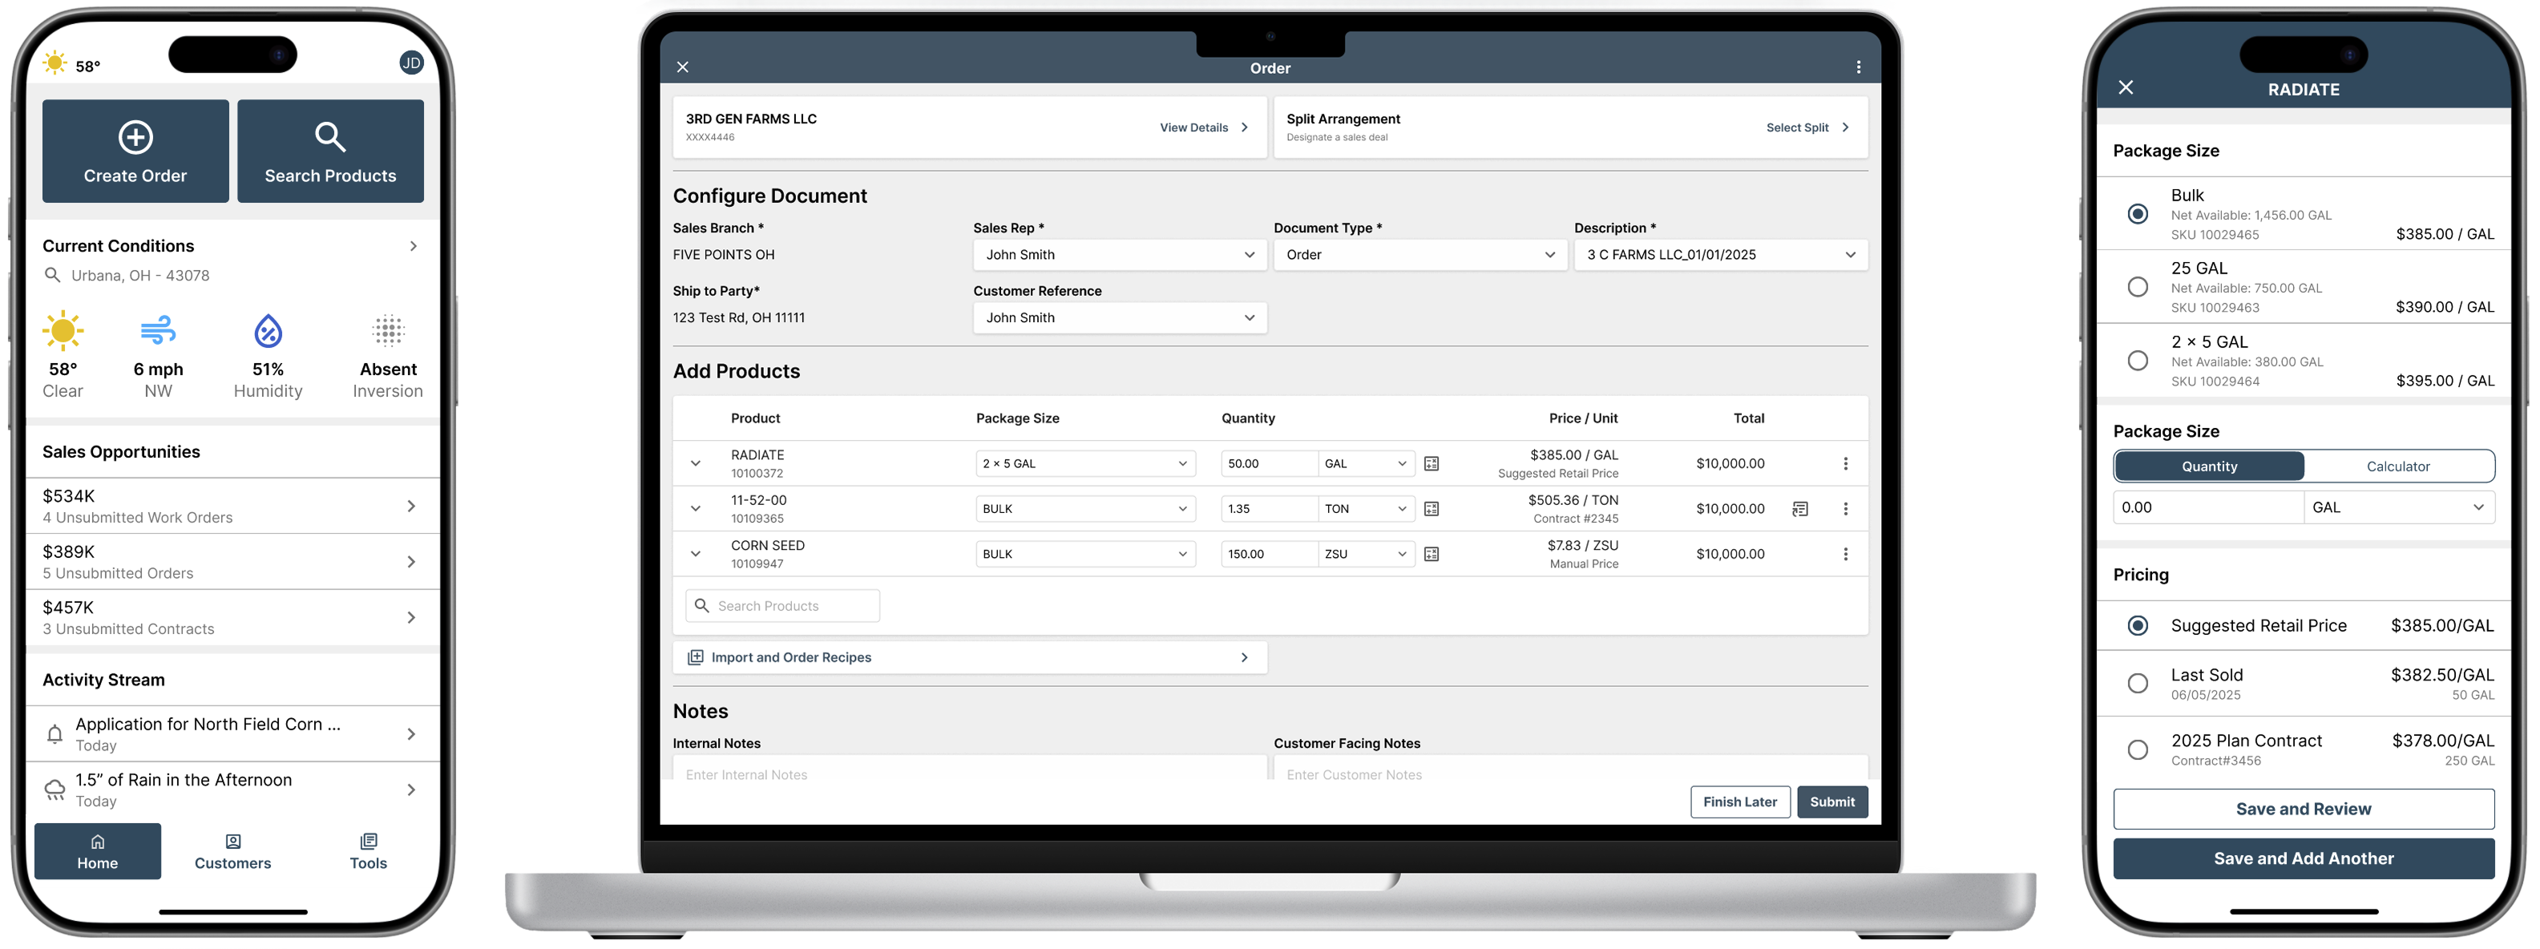
Task: Select the 25 GAL package size radio
Action: pos(2138,287)
